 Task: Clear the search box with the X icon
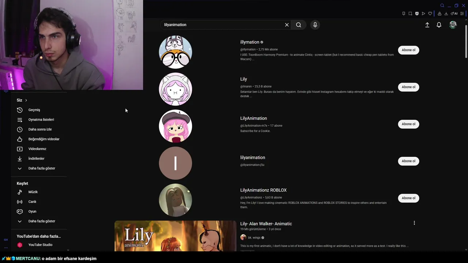[287, 25]
